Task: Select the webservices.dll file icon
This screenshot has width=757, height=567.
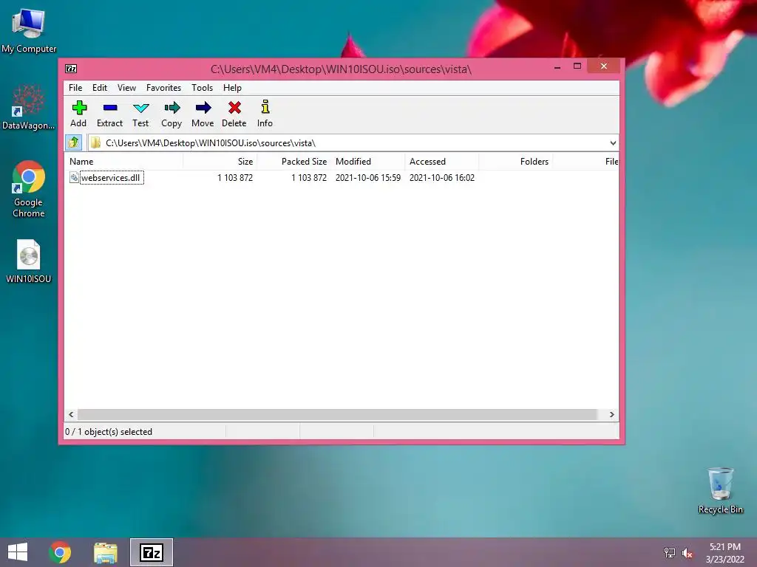Action: (x=74, y=177)
